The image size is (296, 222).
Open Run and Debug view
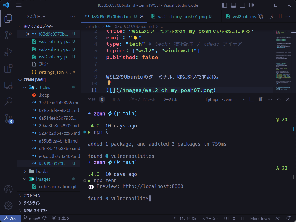(8, 52)
